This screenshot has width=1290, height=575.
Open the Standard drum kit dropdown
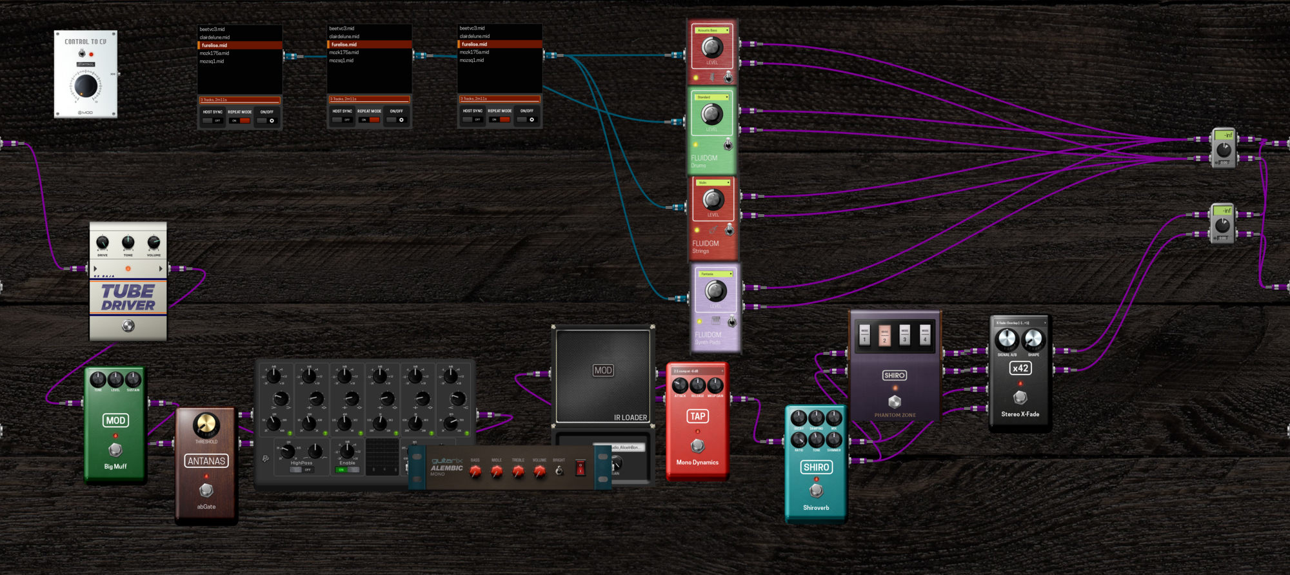tap(712, 97)
